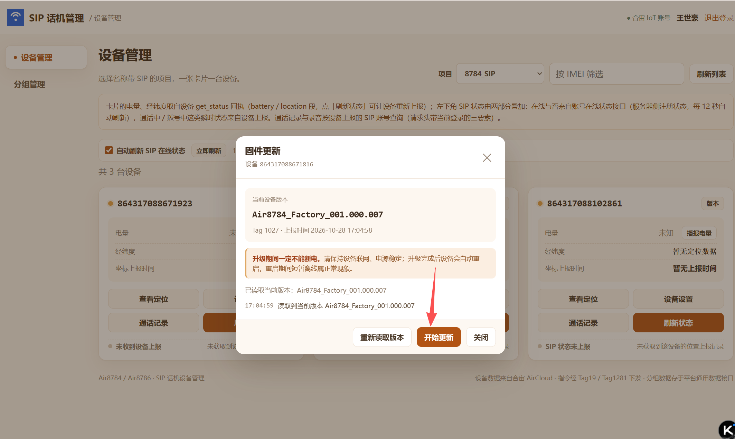Click the round K icon at the corner
The height and width of the screenshot is (439, 735).
tap(727, 430)
